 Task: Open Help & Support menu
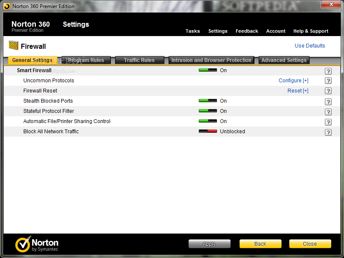tap(310, 31)
